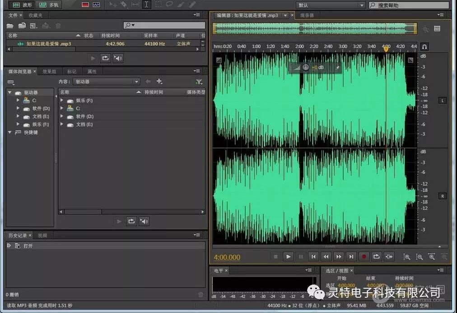Click the waveform overview navigator bar
The image size is (457, 313).
pos(315,28)
